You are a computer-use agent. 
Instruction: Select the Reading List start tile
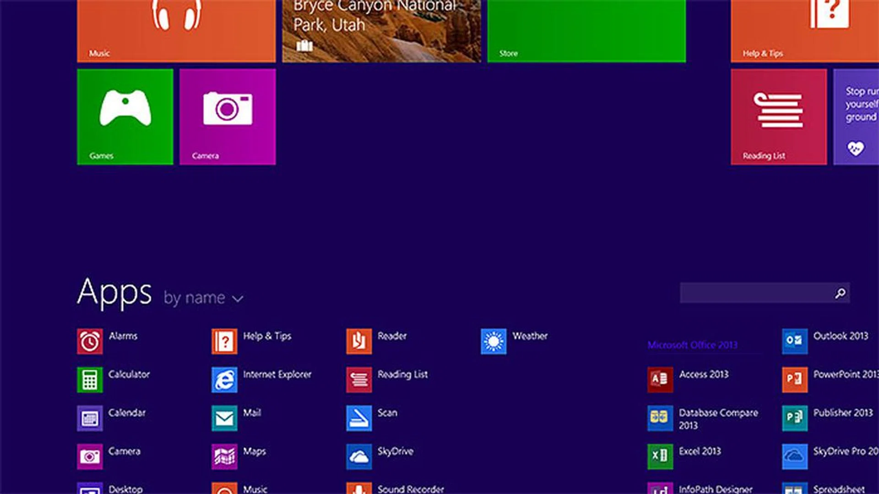coord(778,117)
